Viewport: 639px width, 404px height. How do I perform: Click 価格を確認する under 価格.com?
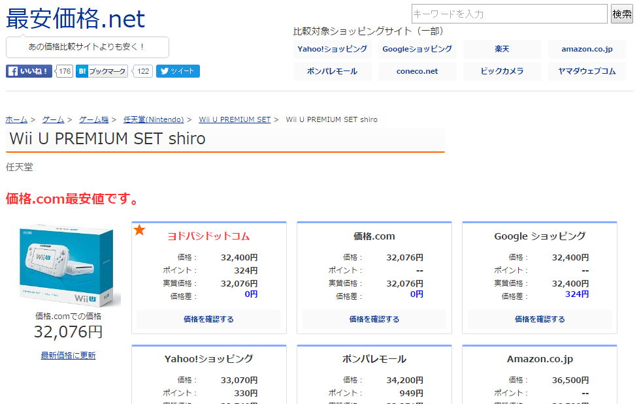click(374, 319)
